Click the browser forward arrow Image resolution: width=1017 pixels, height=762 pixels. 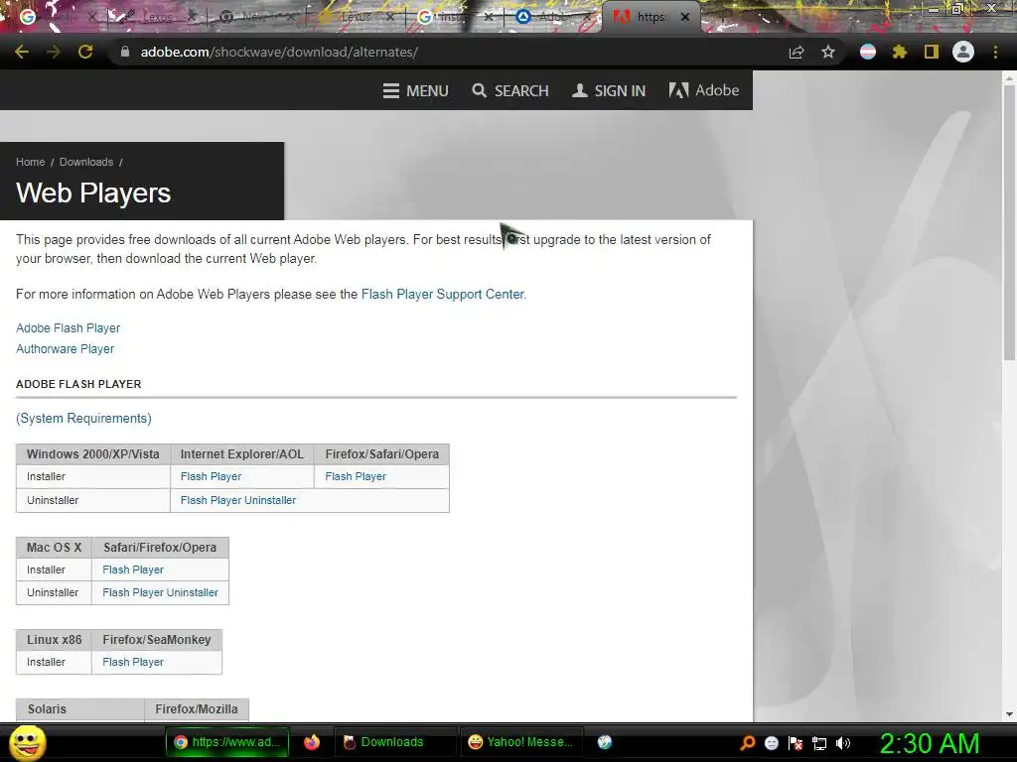[x=54, y=52]
